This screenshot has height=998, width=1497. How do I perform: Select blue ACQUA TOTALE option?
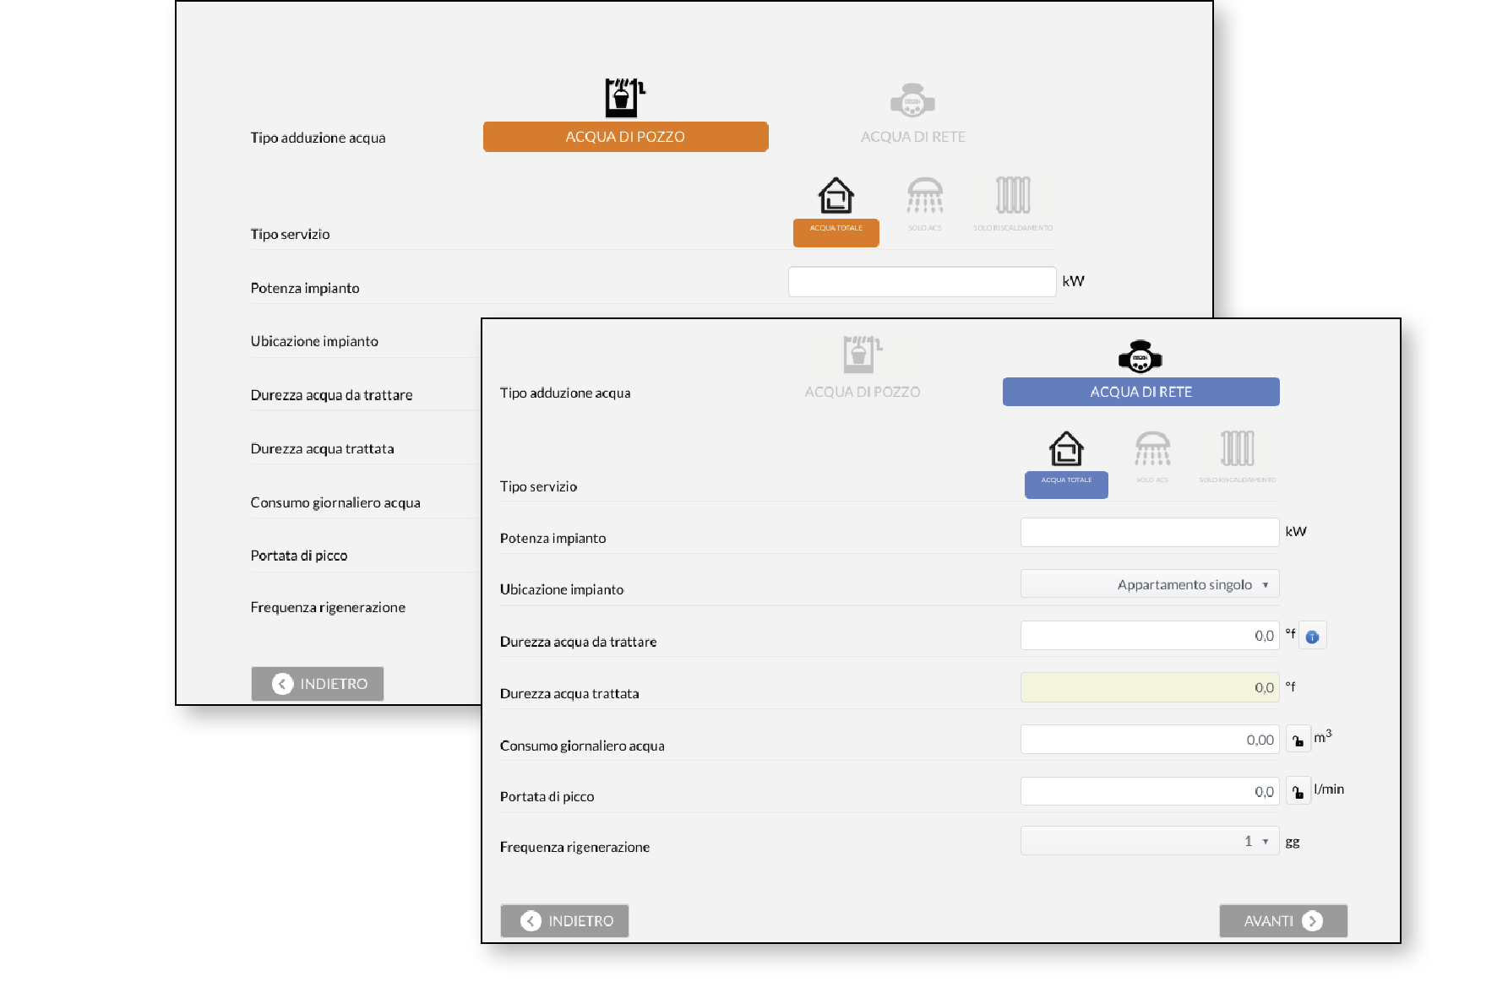point(1066,485)
